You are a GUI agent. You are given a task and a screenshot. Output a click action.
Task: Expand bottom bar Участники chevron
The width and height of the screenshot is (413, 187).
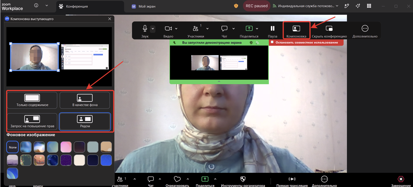(135, 179)
